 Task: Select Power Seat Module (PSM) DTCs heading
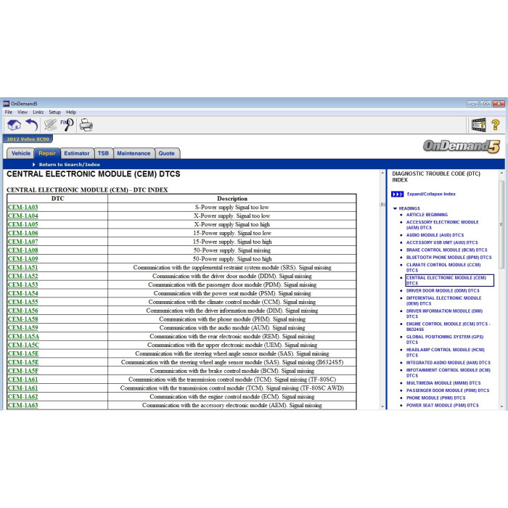click(x=442, y=405)
